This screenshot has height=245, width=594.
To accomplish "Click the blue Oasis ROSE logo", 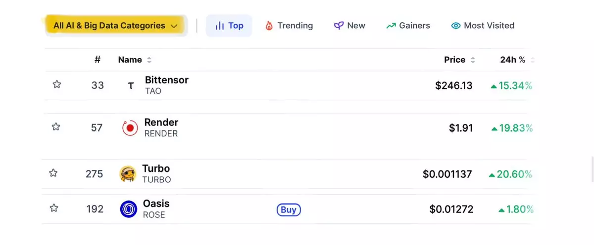I will tap(129, 209).
